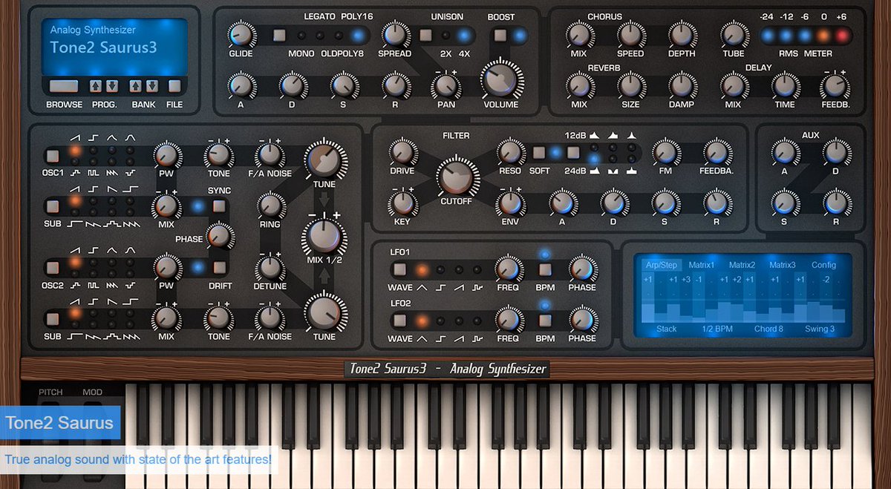Click the delay TIME knob
Screen dimensions: 891x489
click(x=784, y=85)
